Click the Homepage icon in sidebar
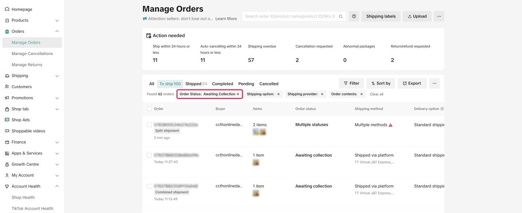Viewport: 522px width, 213px height. 7,9
